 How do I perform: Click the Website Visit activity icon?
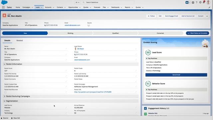coord(145,114)
